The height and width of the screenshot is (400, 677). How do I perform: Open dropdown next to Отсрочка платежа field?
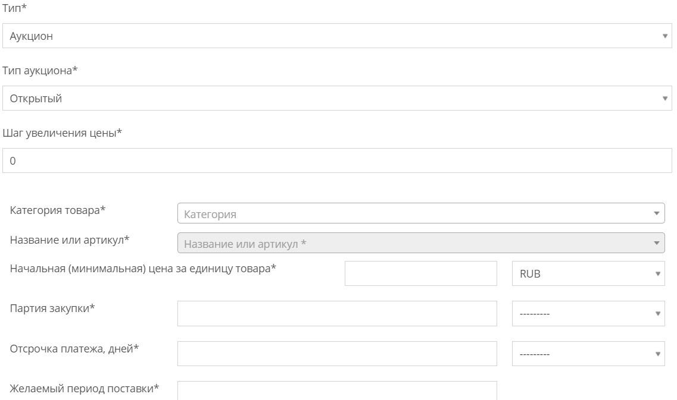point(588,354)
